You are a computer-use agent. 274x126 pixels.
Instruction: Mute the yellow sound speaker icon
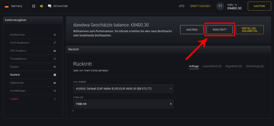pos(41,6)
